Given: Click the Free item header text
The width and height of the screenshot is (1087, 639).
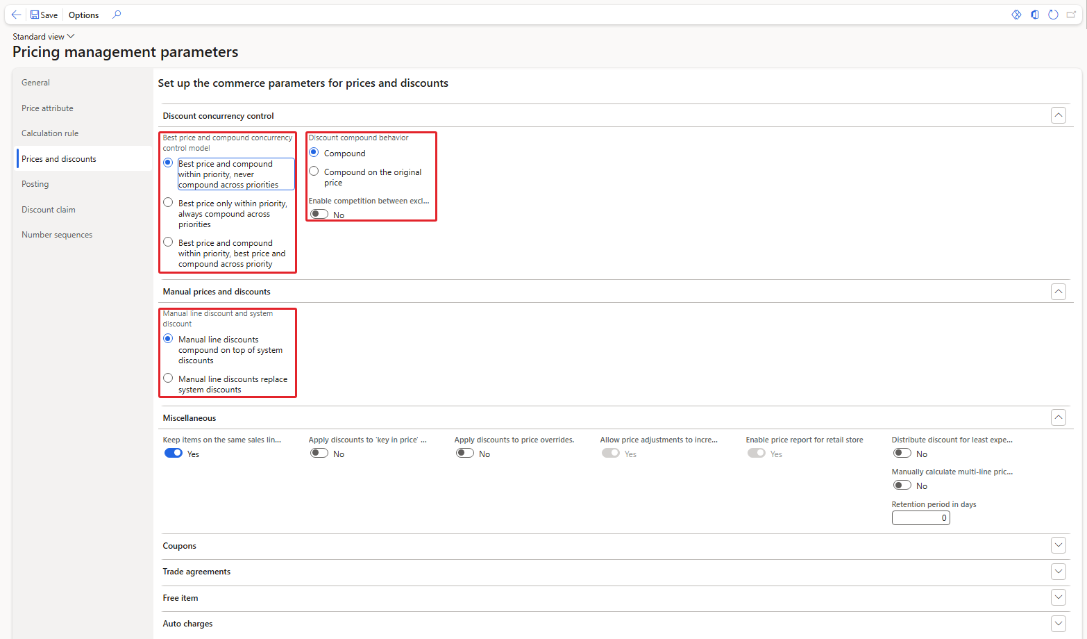Looking at the screenshot, I should [x=180, y=598].
